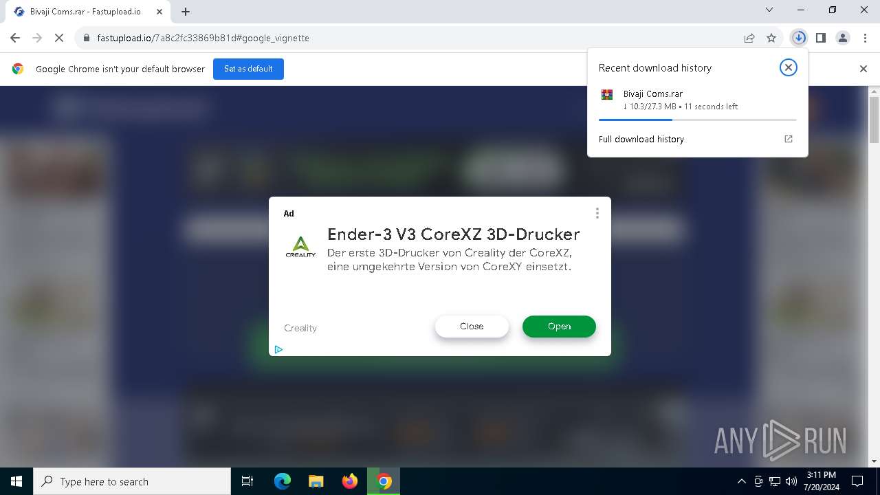The height and width of the screenshot is (495, 880).
Task: Toggle the downloads toolbar icon
Action: pyautogui.click(x=799, y=38)
